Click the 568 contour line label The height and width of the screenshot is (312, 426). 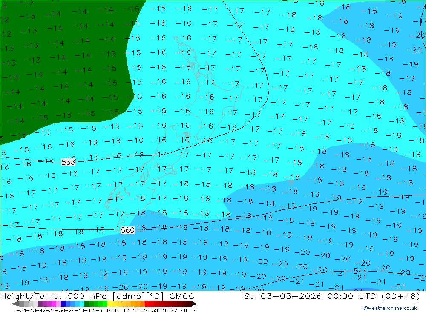click(x=68, y=162)
